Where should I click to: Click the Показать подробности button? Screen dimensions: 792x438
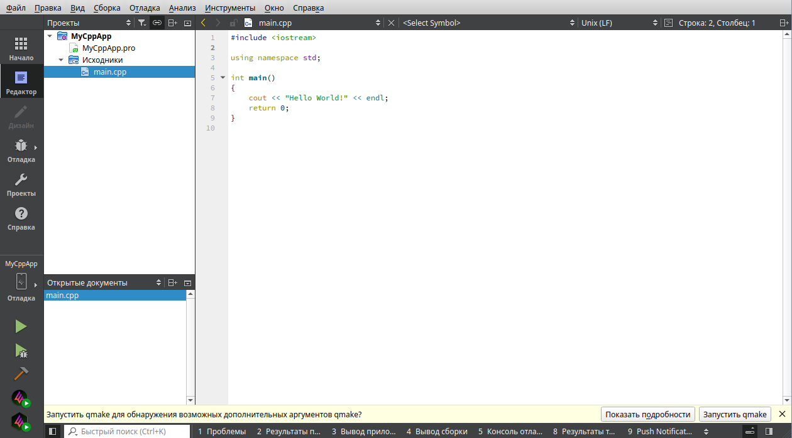tap(648, 414)
